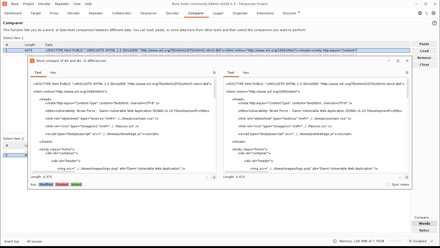Switch to the Extensions tab
440x248 pixels.
click(x=265, y=13)
